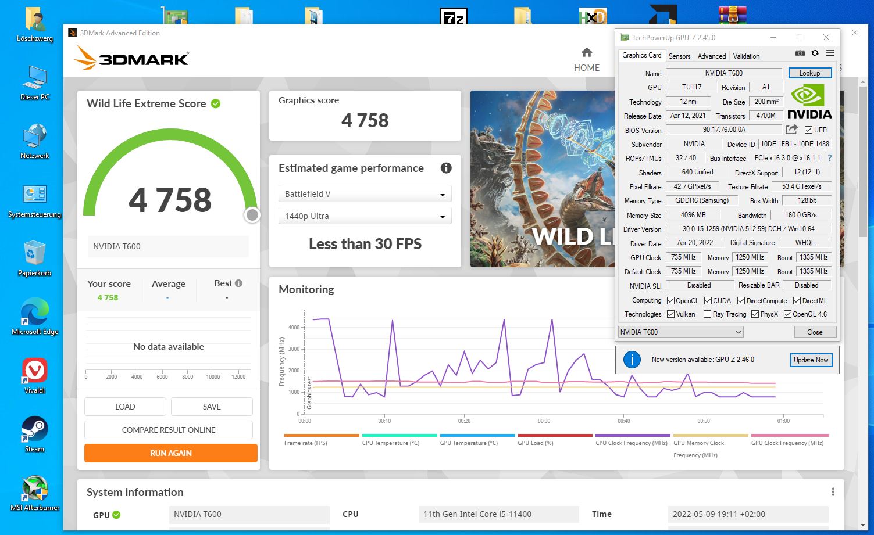
Task: Click the green check beside Wild Life Extreme Score
Action: click(216, 103)
